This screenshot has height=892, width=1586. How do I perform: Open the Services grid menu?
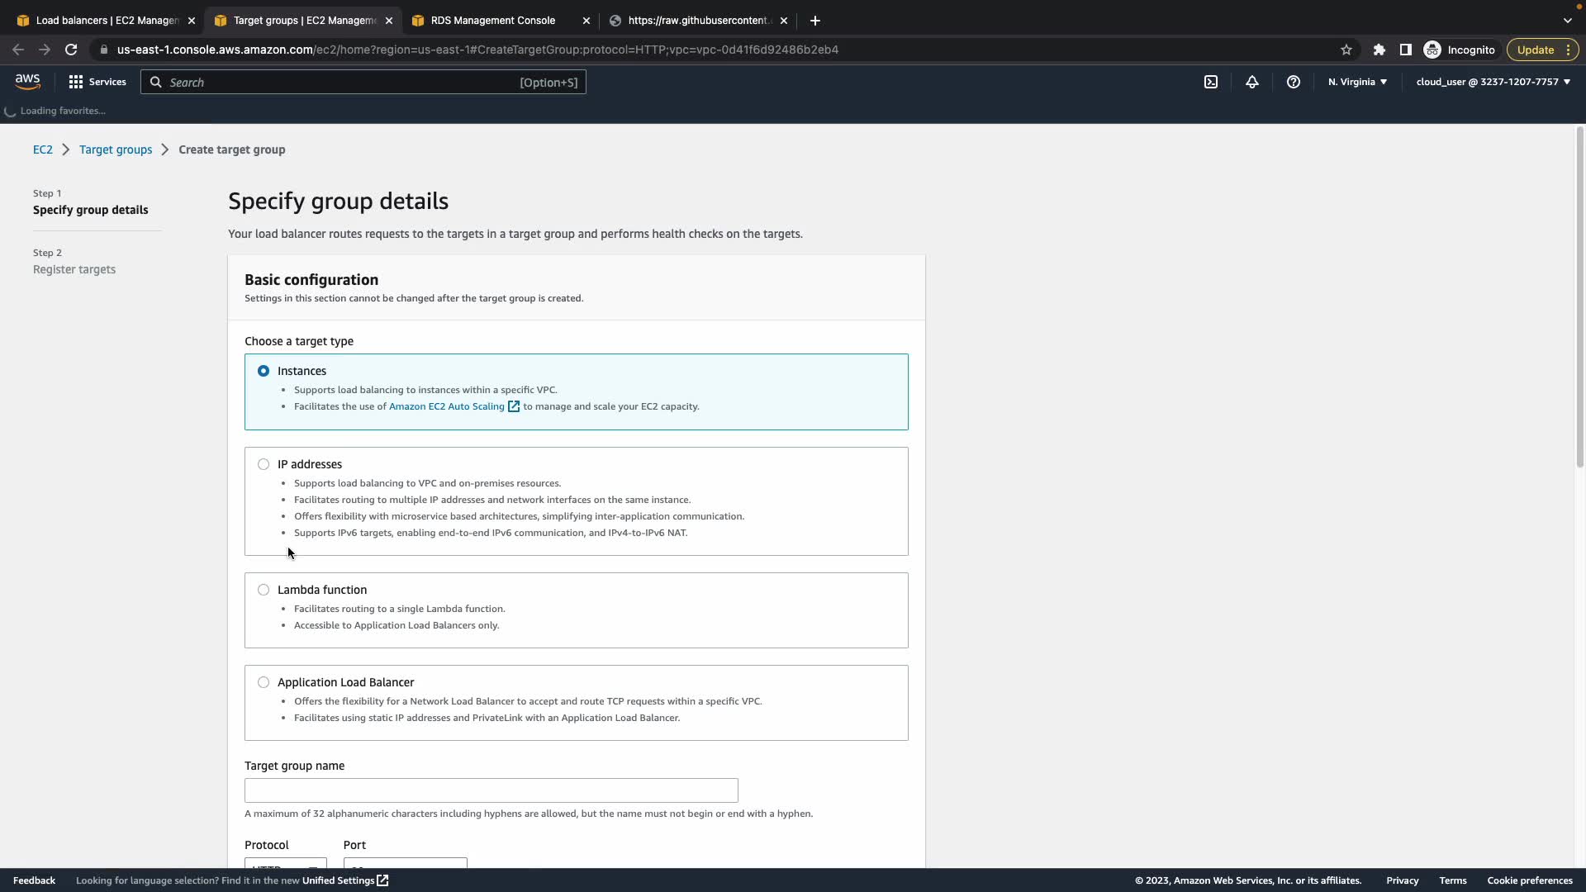[x=97, y=82]
